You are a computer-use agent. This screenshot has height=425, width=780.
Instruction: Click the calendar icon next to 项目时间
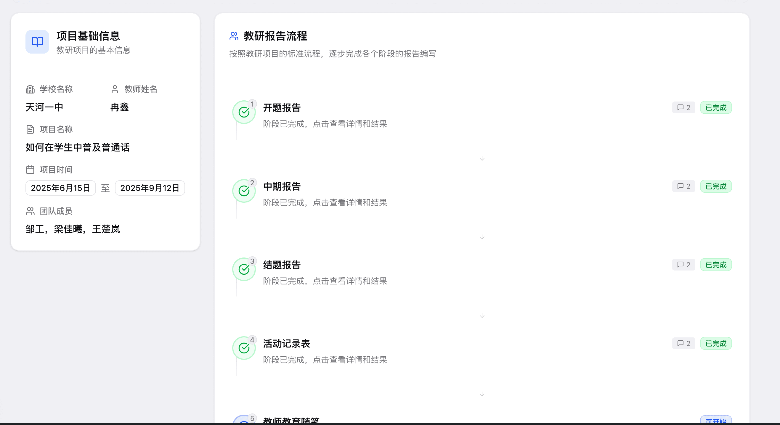30,170
